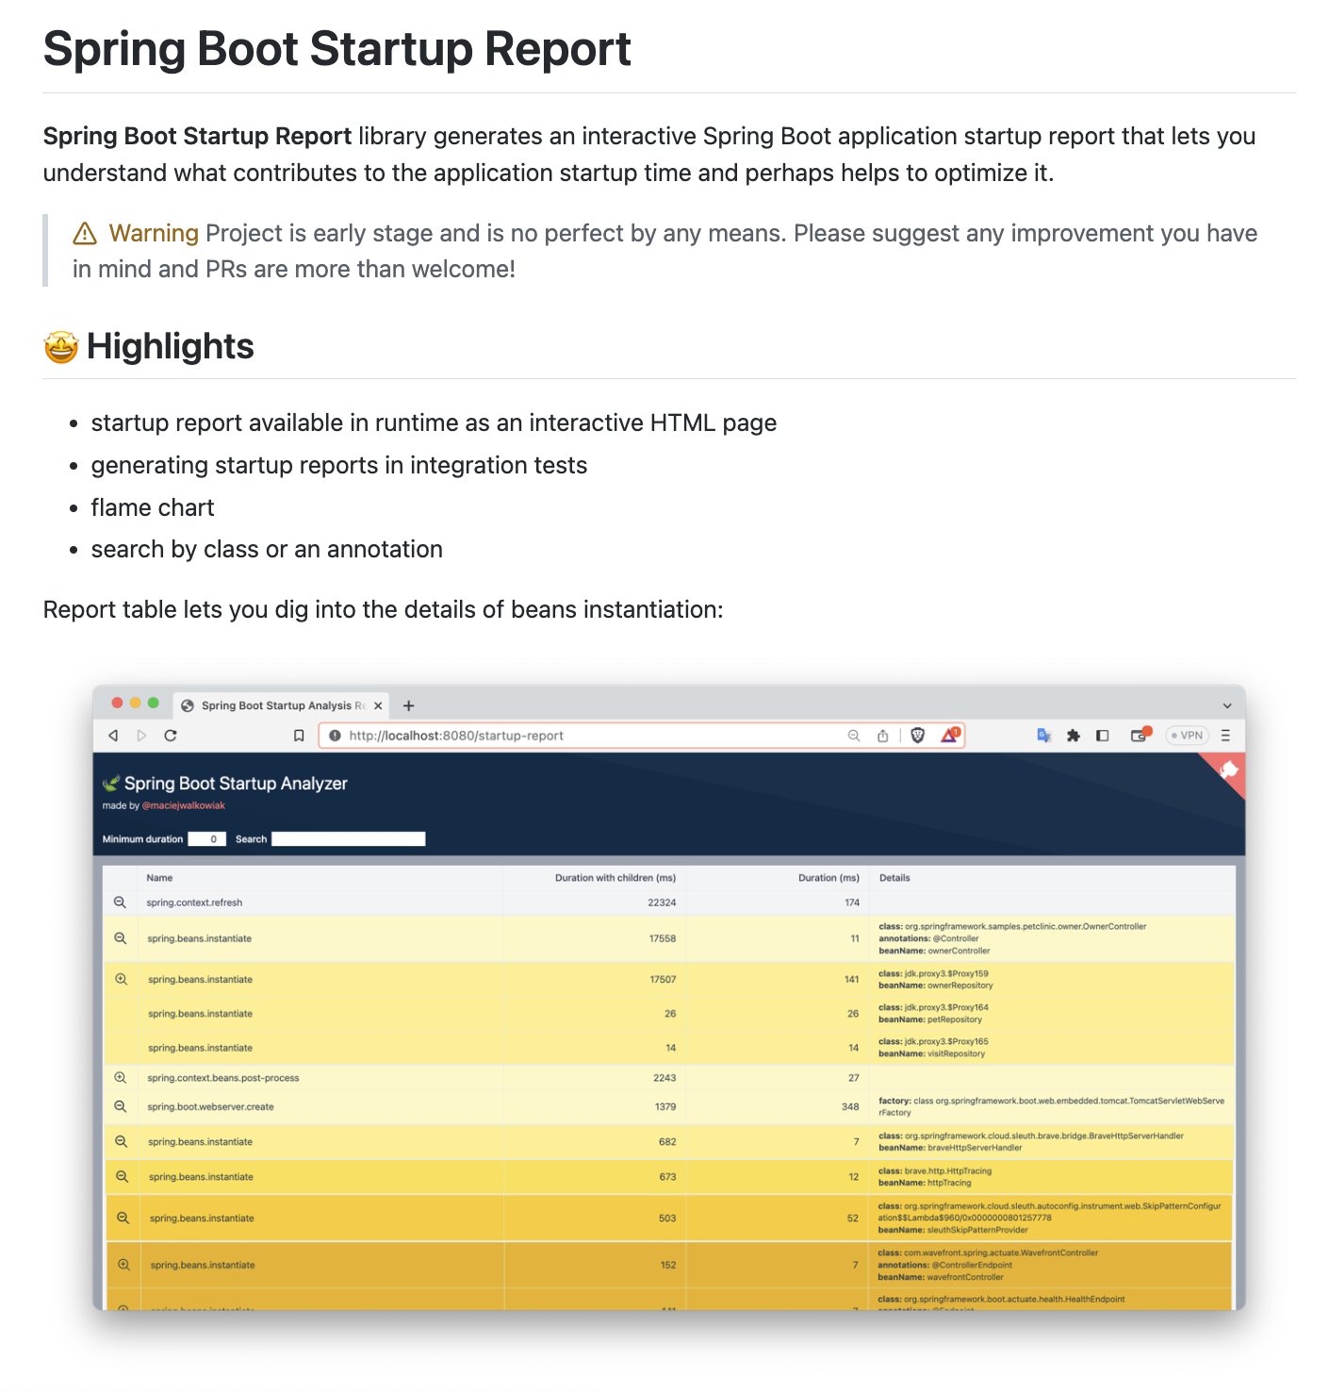The image size is (1329, 1392).
Task: Select the Spring Boot Startup Analysis browser tab
Action: pyautogui.click(x=281, y=705)
